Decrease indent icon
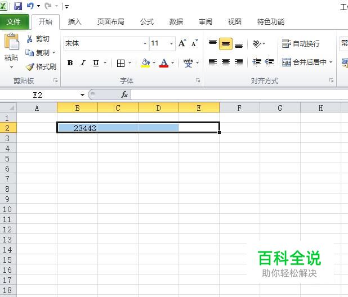Viewport: 348px width, 297px height. 257,62
